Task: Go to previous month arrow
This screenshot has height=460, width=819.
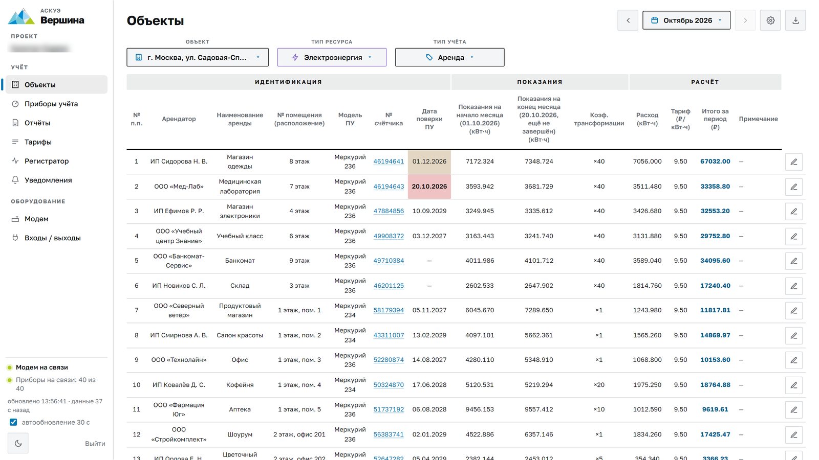Action: pyautogui.click(x=628, y=20)
